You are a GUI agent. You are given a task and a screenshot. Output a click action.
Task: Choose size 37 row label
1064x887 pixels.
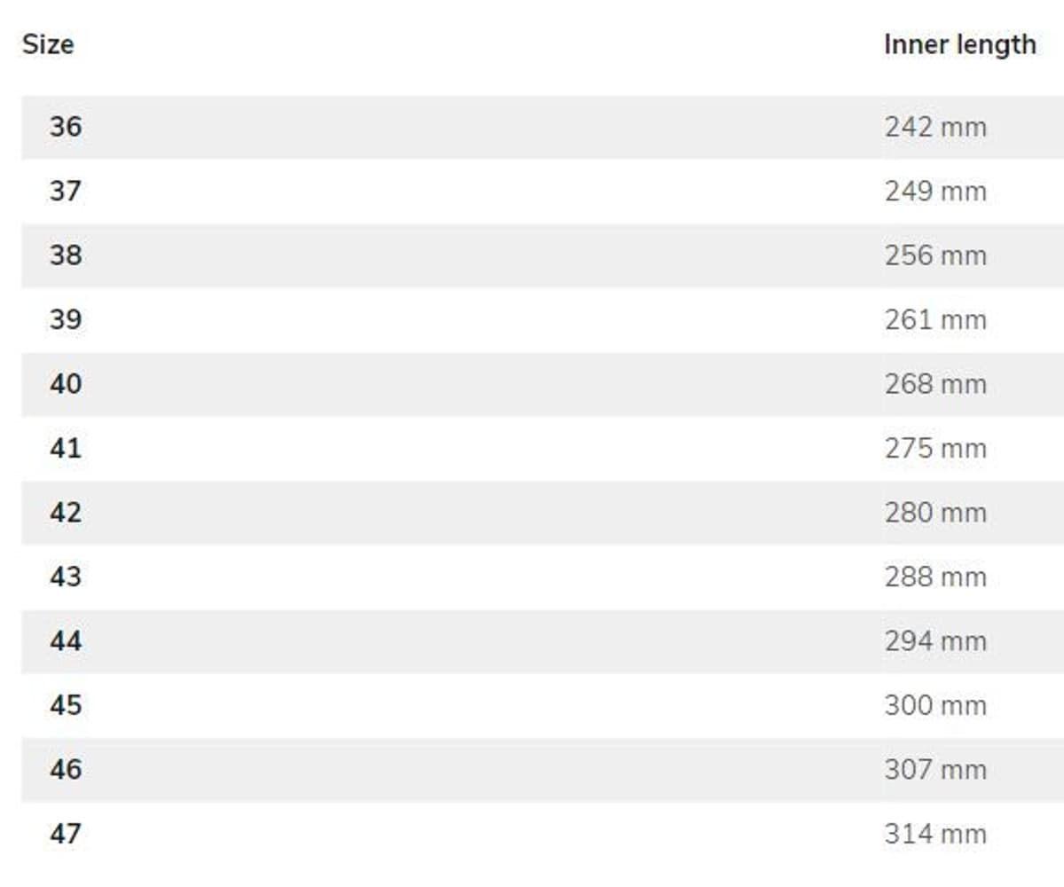tap(65, 191)
